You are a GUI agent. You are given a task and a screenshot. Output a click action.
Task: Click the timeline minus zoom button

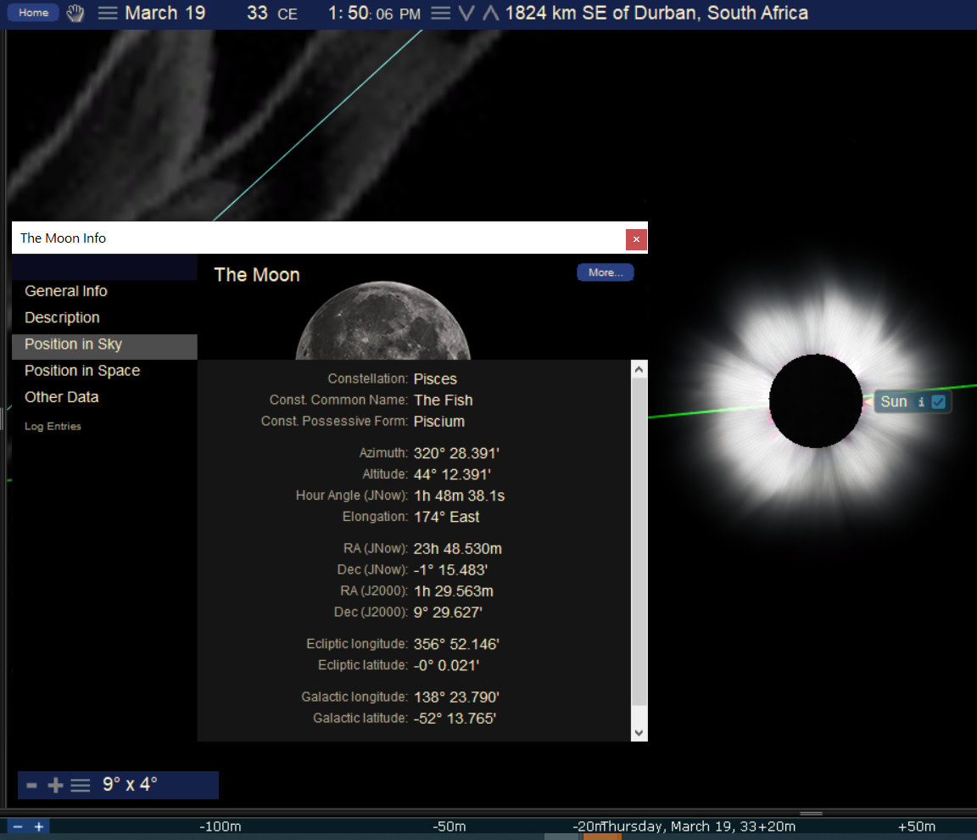(18, 826)
